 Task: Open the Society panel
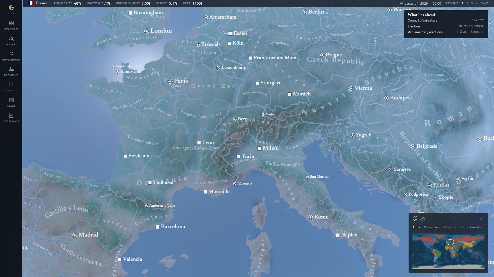pyautogui.click(x=11, y=41)
